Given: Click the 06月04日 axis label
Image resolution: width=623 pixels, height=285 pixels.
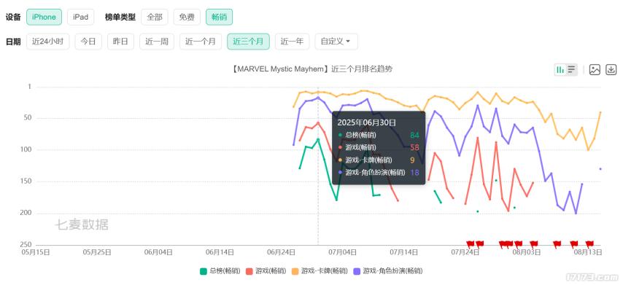Looking at the screenshot, I should pyautogui.click(x=159, y=252).
